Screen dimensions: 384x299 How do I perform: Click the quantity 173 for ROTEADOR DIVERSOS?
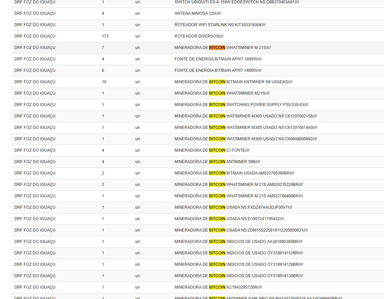point(105,36)
